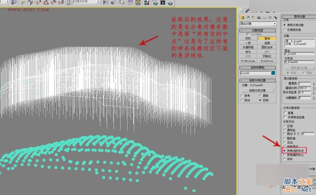Screen dimensions: 316x195
Task: Click the Edit Named Selection Sets icon
Action: point(70,2)
